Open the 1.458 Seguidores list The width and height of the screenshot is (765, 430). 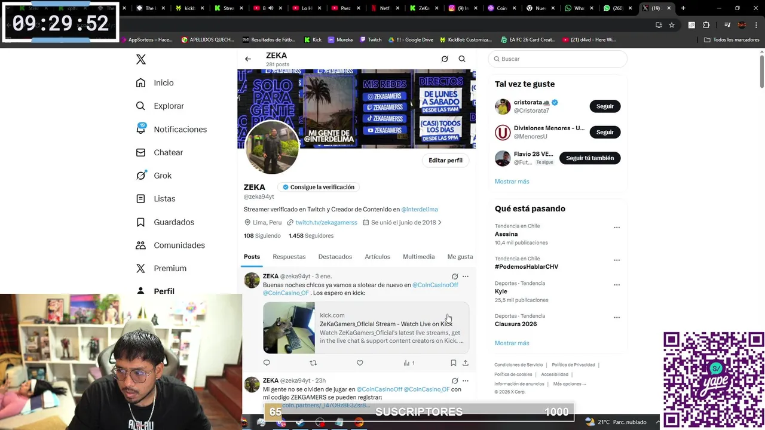pos(311,236)
